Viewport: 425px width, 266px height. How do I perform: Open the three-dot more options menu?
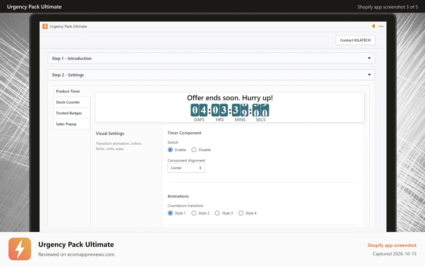coord(381,26)
